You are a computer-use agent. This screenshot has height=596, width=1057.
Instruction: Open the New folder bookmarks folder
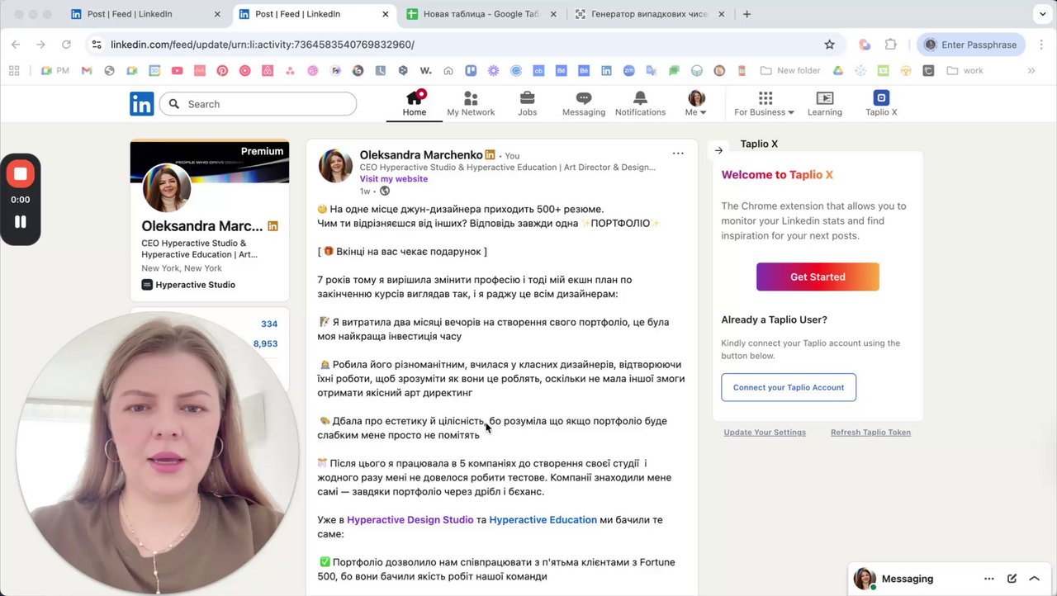point(790,71)
